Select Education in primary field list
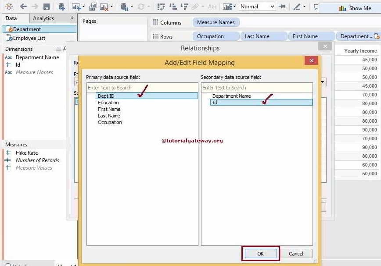381x266 pixels. tap(108, 103)
